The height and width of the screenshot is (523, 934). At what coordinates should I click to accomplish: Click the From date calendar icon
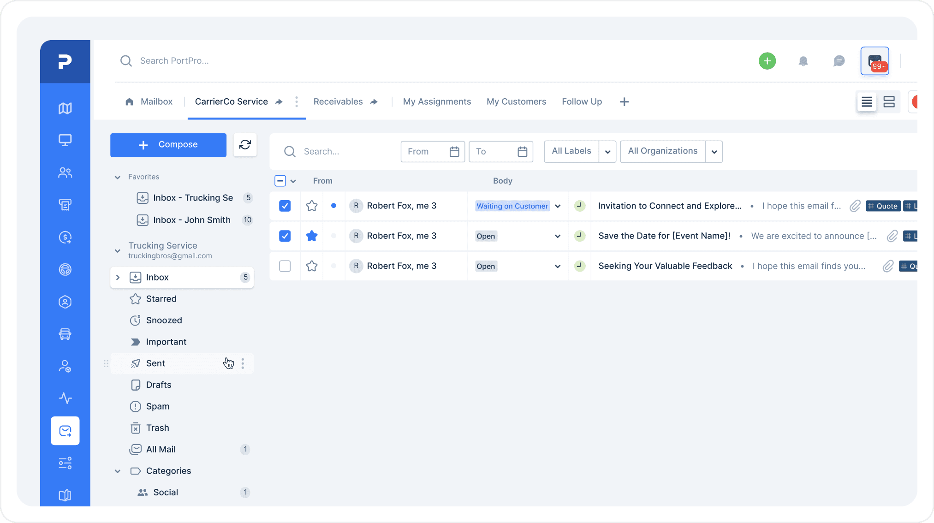pos(454,152)
